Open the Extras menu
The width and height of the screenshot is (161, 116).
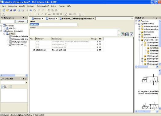pos(54,6)
